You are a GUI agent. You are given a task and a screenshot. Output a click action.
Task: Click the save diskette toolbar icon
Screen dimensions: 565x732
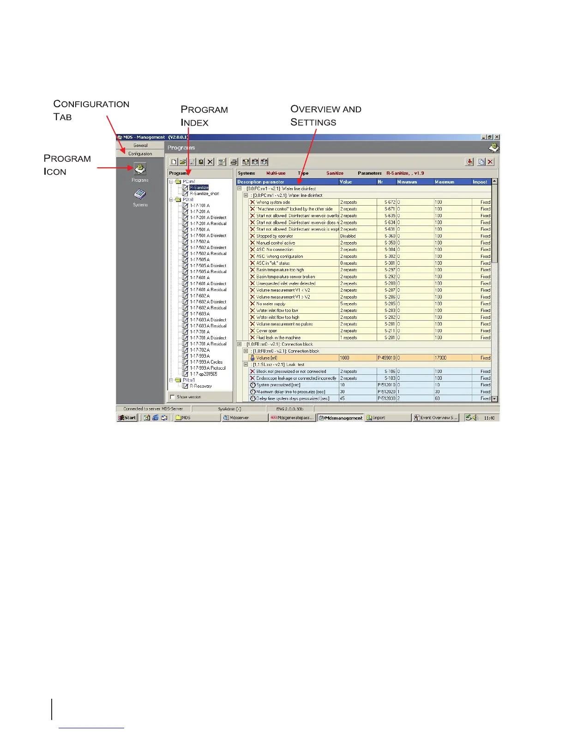pos(192,162)
